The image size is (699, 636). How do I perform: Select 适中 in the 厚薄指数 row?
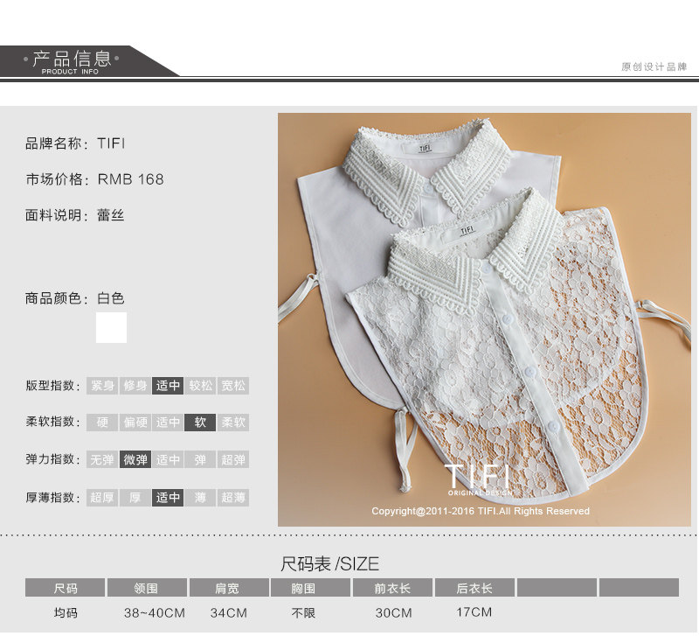pyautogui.click(x=168, y=497)
